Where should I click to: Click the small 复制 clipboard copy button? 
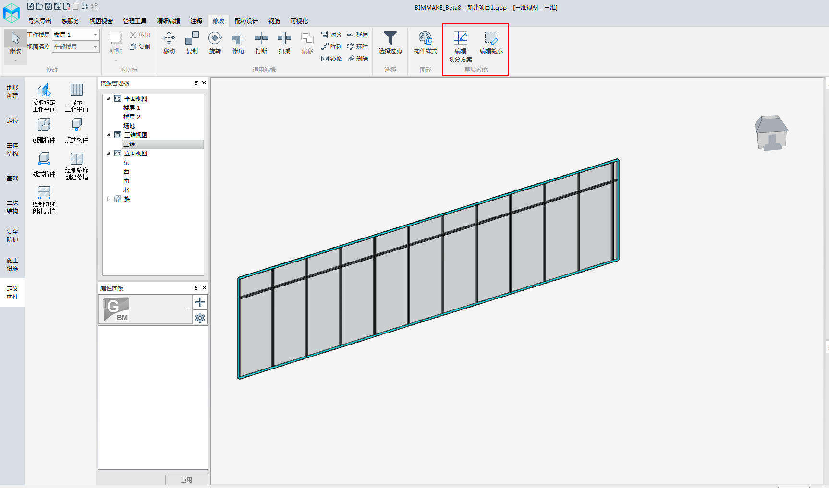[140, 47]
